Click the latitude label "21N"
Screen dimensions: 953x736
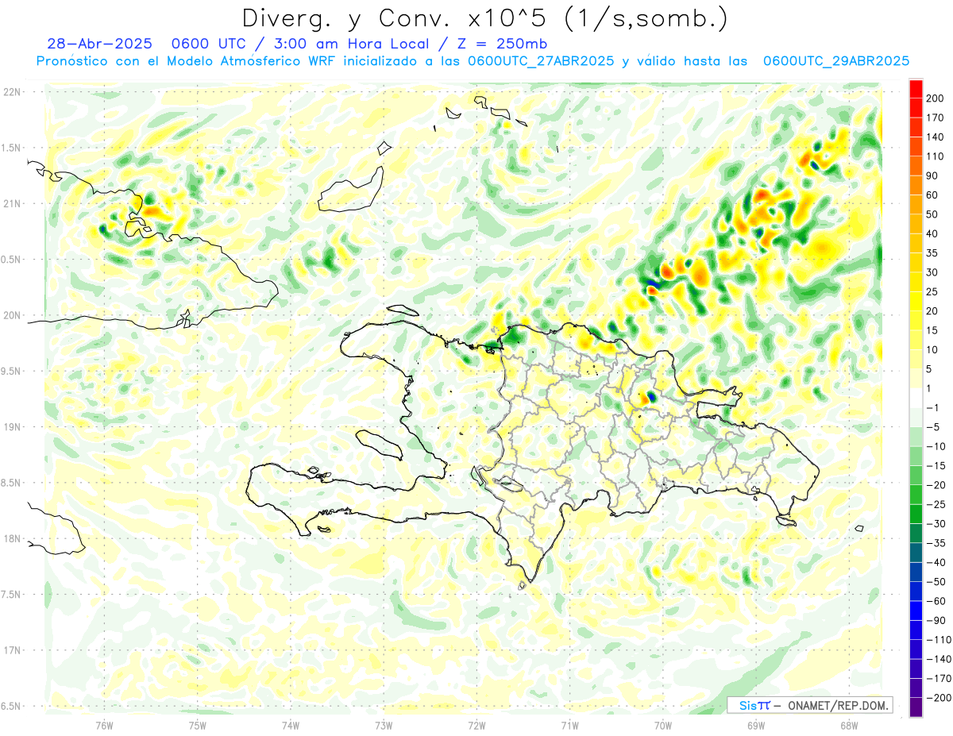point(12,204)
